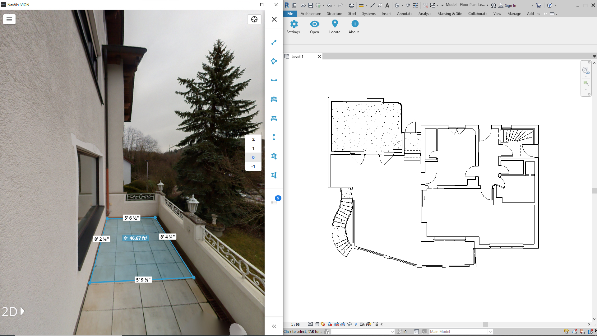Select floor level 1
The image size is (597, 336).
point(253,148)
